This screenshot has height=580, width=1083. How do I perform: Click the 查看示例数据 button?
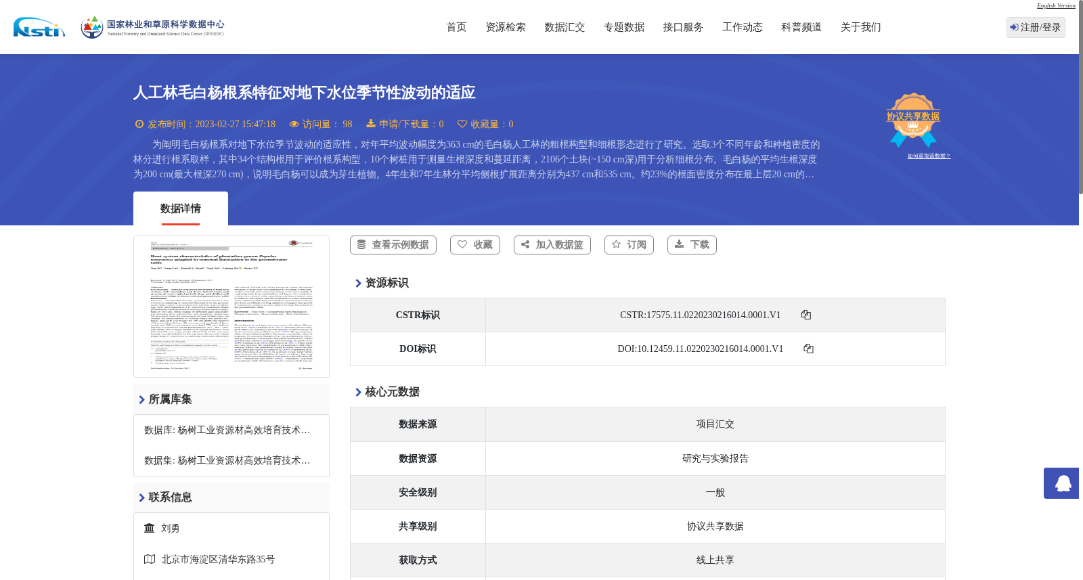[x=393, y=245]
